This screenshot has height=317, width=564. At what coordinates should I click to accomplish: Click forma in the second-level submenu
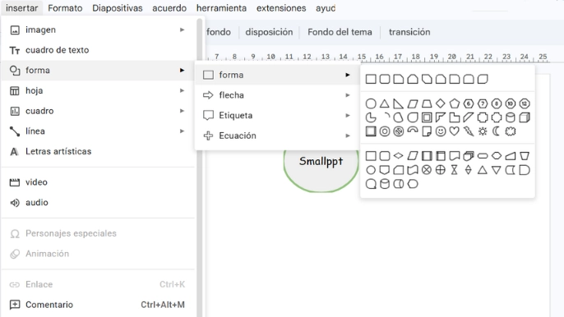click(x=276, y=75)
